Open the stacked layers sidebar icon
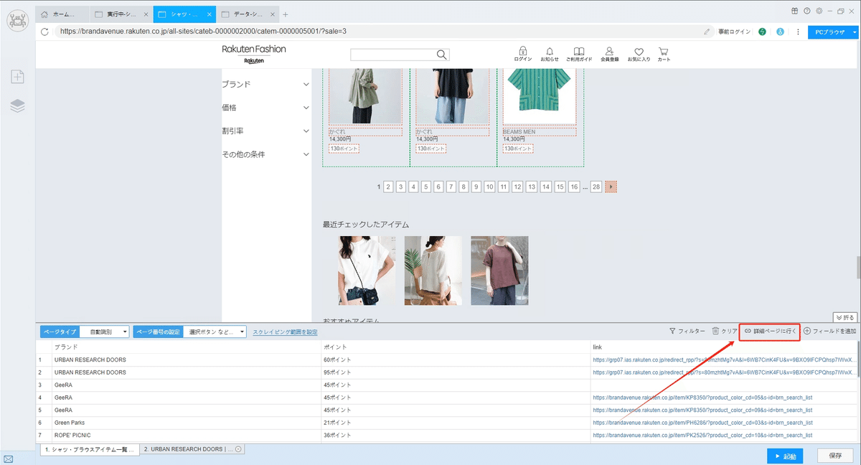This screenshot has width=861, height=465. point(17,106)
